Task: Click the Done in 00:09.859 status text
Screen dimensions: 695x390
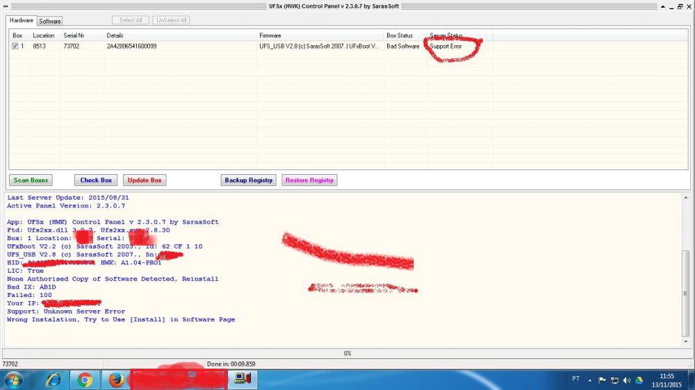Action: [x=231, y=364]
